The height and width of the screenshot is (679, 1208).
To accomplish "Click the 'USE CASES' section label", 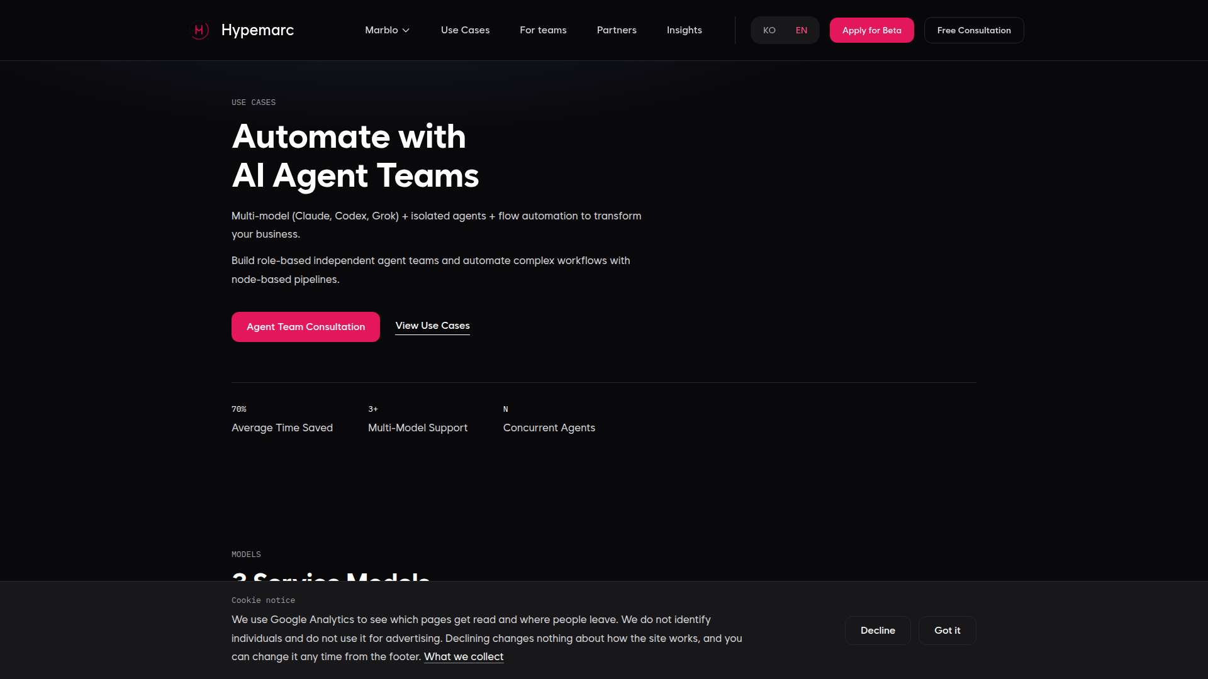I will click(254, 102).
